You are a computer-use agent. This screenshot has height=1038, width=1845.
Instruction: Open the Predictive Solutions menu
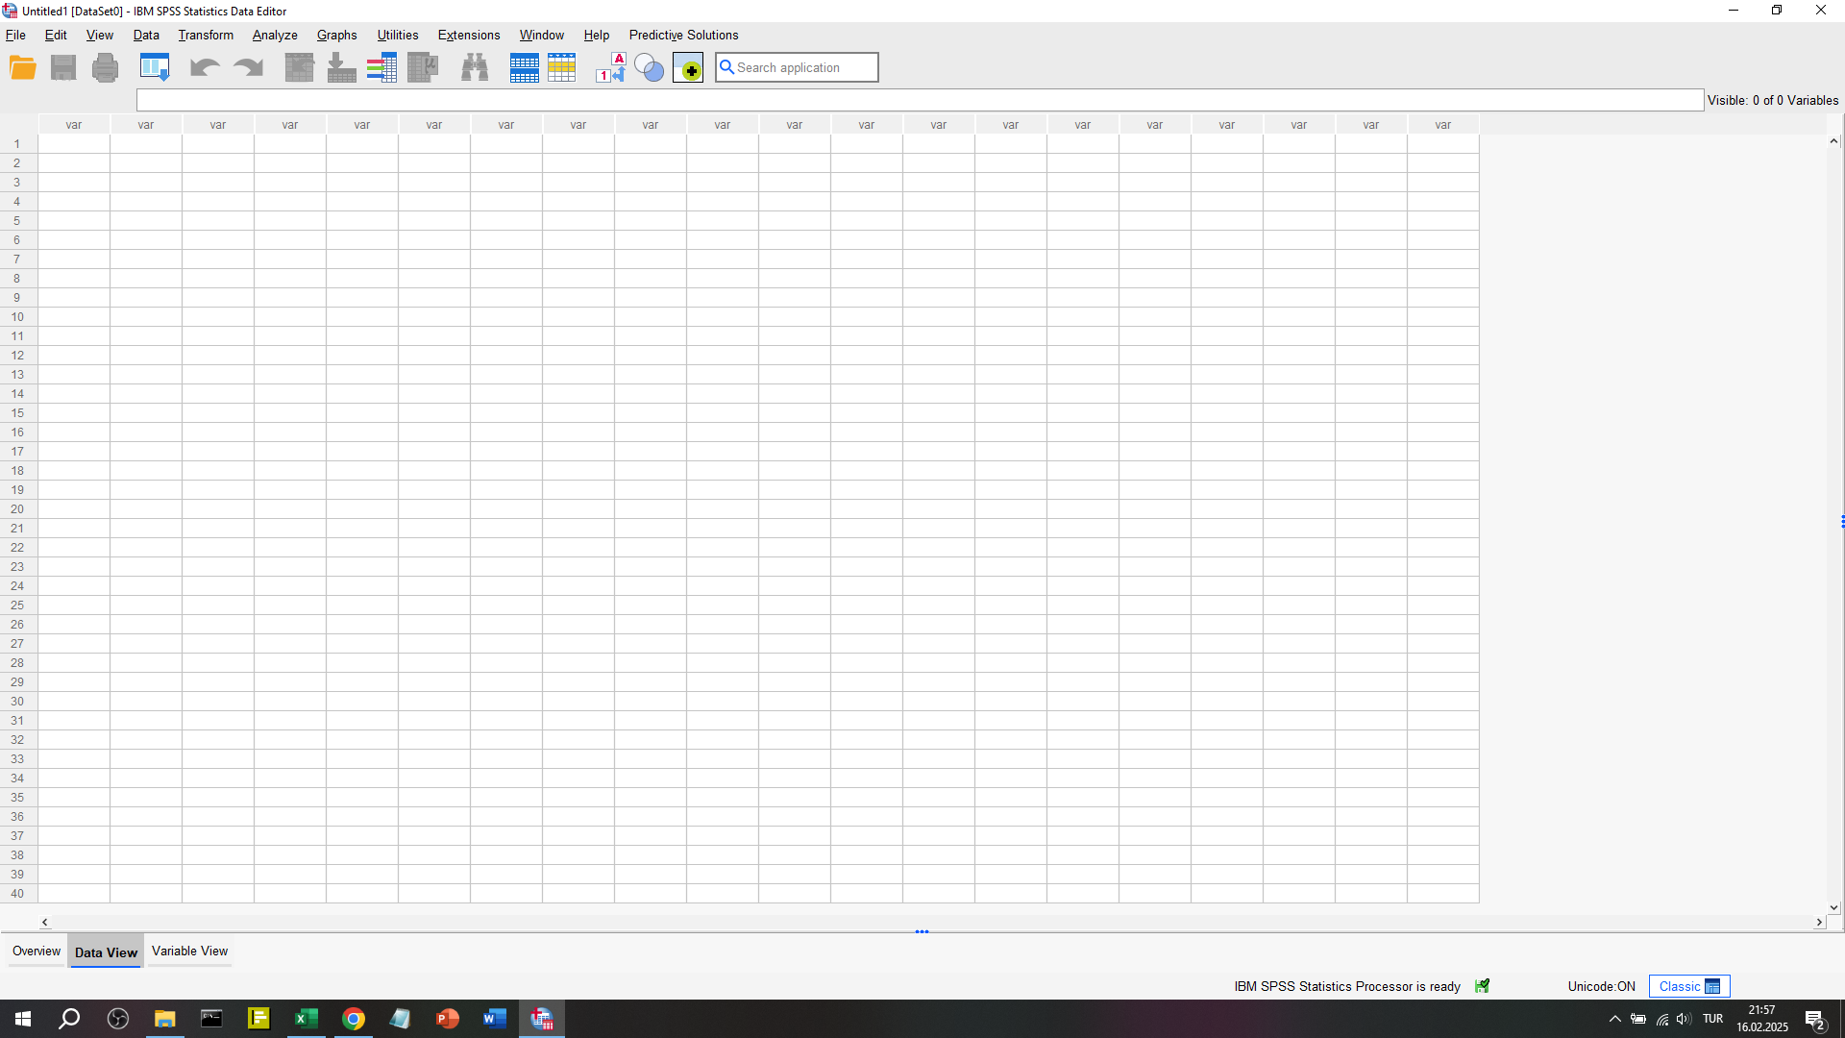[x=683, y=35]
